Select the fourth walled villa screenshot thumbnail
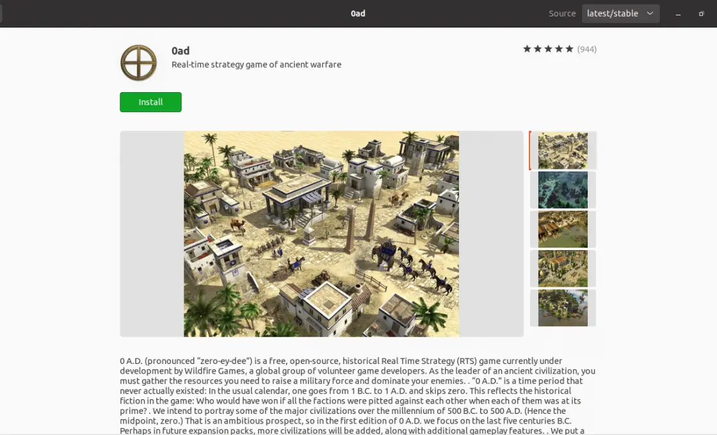The image size is (717, 435). 563,269
